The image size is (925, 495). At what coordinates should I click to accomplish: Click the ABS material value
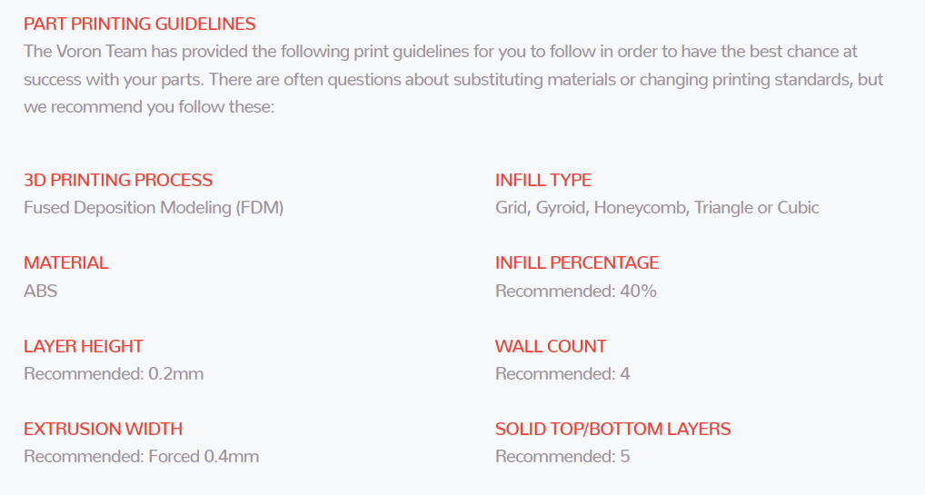[x=41, y=291]
